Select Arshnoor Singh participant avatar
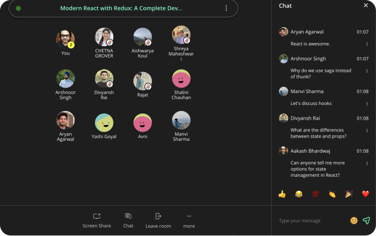 coord(66,79)
